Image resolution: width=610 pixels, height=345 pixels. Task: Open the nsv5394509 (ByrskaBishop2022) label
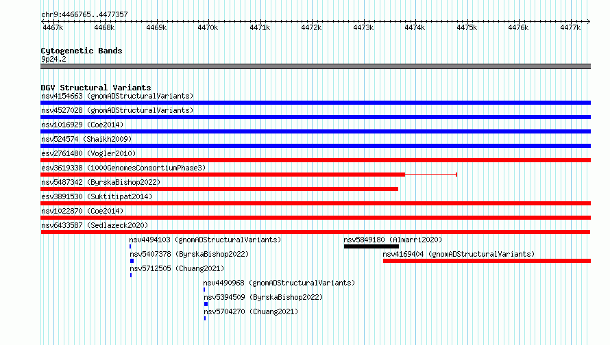[263, 297]
